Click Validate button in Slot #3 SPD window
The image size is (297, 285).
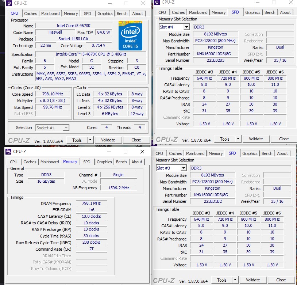[x=253, y=280]
